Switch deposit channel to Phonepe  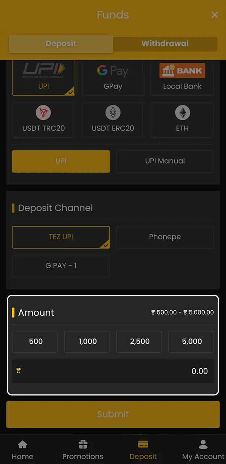[x=165, y=237]
